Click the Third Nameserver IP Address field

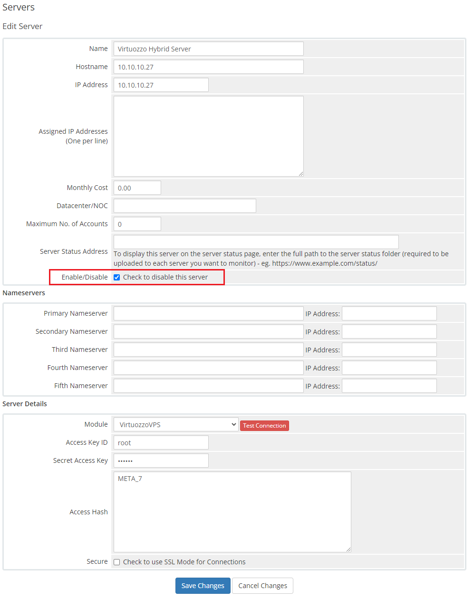tap(389, 350)
